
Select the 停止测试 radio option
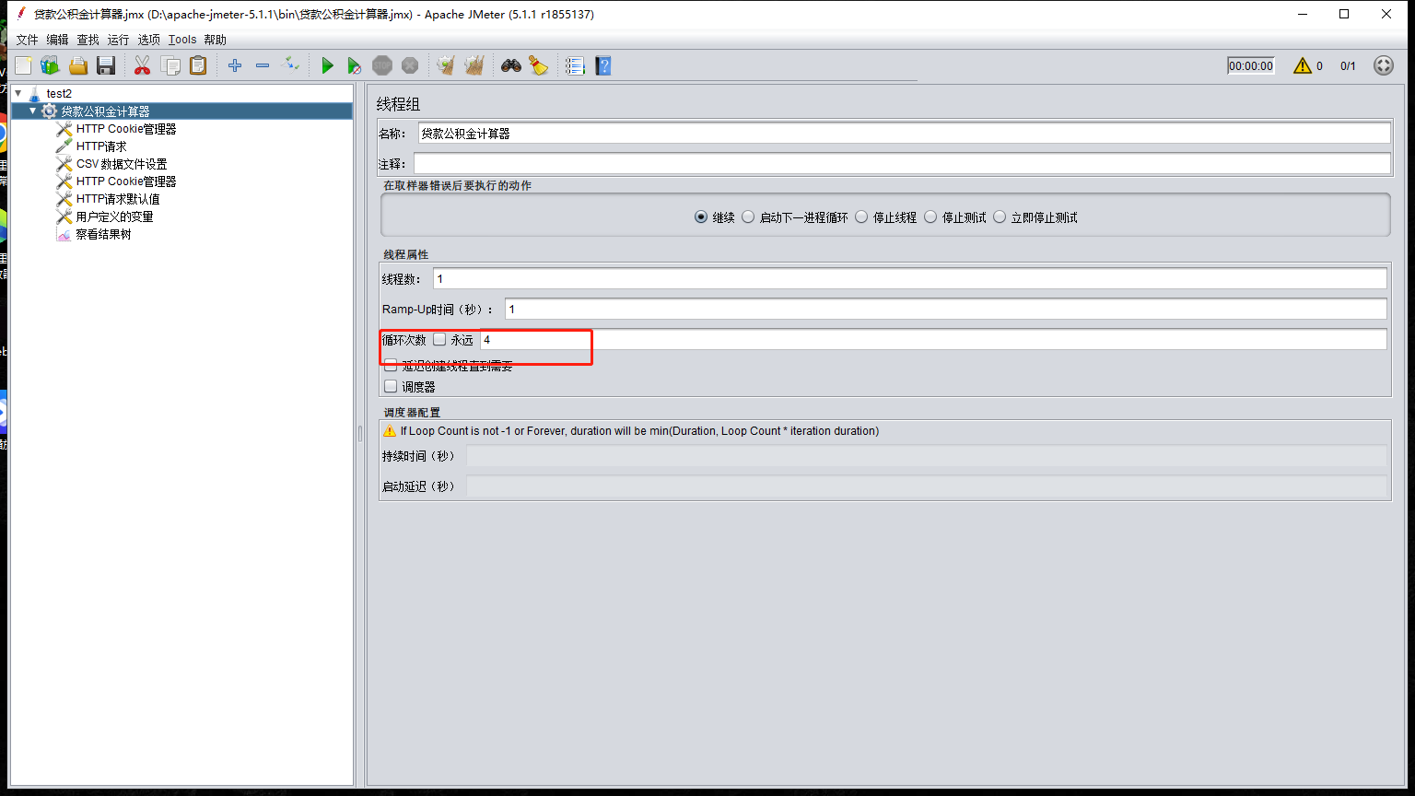coord(930,217)
